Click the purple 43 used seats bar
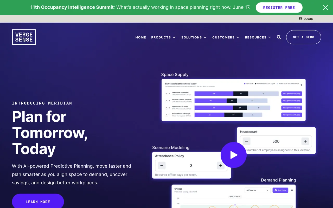Screen dimensions: 333x208 coord(209,115)
